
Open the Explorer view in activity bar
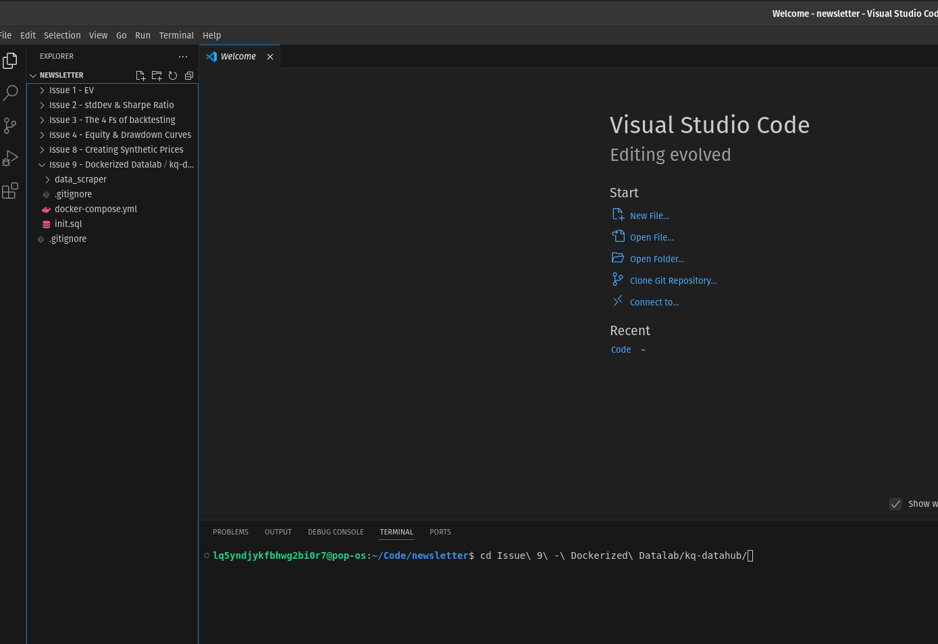click(x=10, y=61)
